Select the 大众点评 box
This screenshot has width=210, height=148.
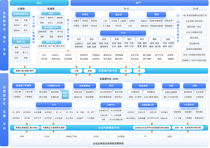25,48
